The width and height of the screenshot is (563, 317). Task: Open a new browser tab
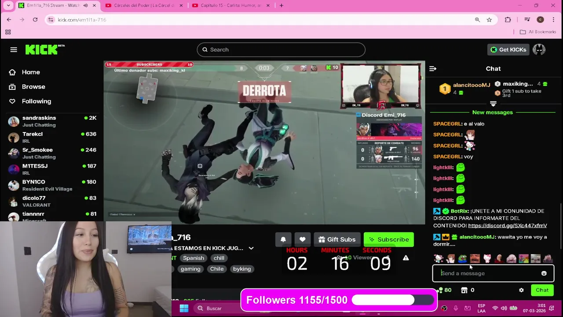[x=281, y=5]
